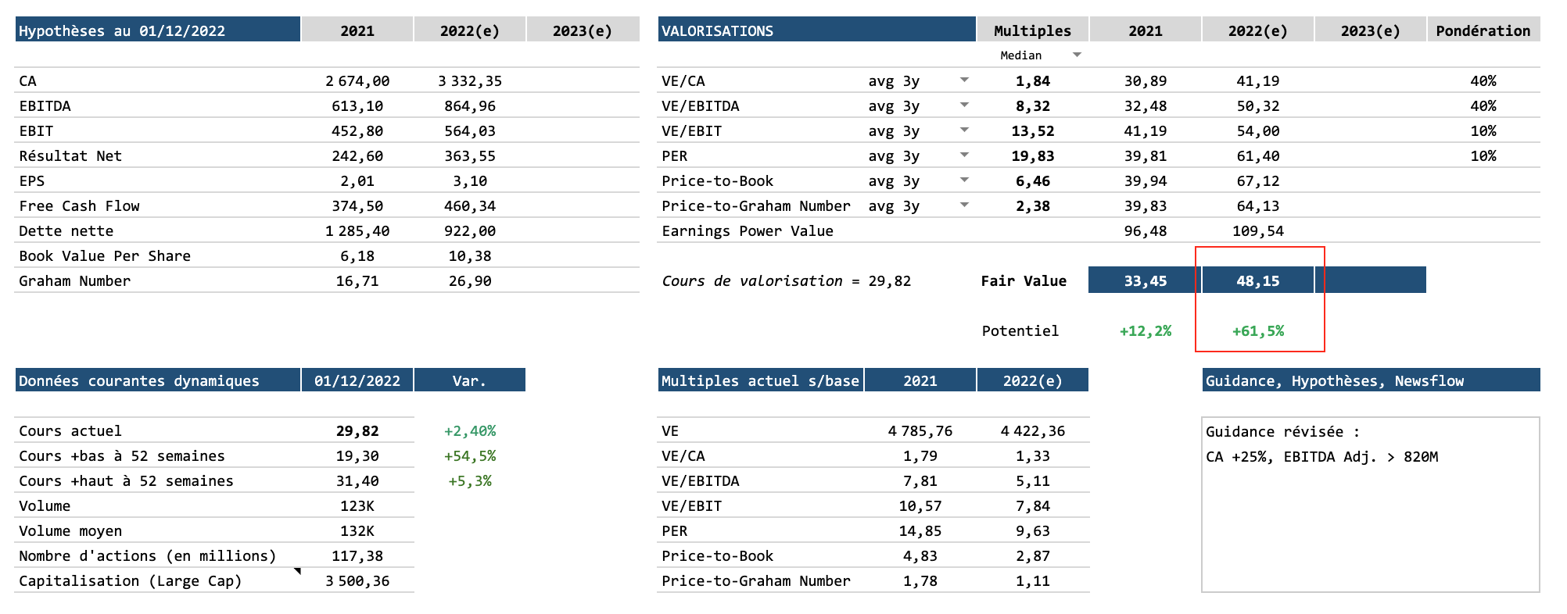Click the Données courantes dynamiques header

(157, 380)
